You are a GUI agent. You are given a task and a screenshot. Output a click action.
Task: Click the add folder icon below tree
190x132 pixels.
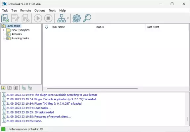(3, 88)
